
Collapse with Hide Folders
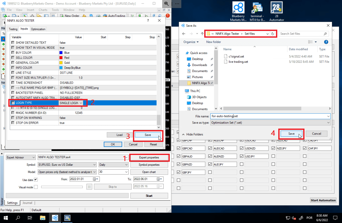(x=192, y=134)
